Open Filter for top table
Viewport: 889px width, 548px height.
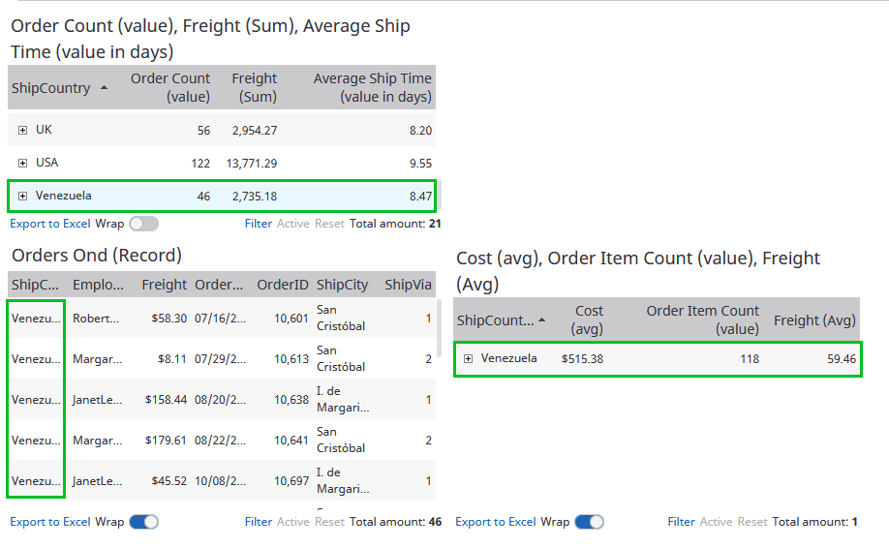(258, 224)
